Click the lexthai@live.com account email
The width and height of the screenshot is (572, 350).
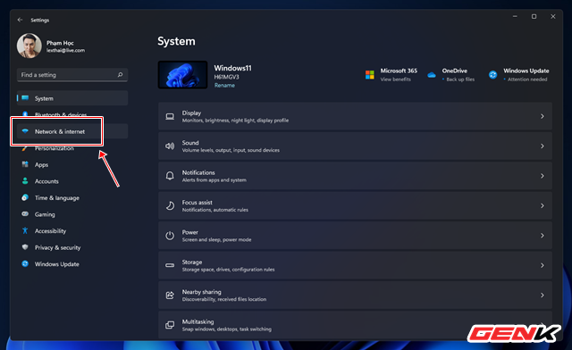pyautogui.click(x=65, y=51)
